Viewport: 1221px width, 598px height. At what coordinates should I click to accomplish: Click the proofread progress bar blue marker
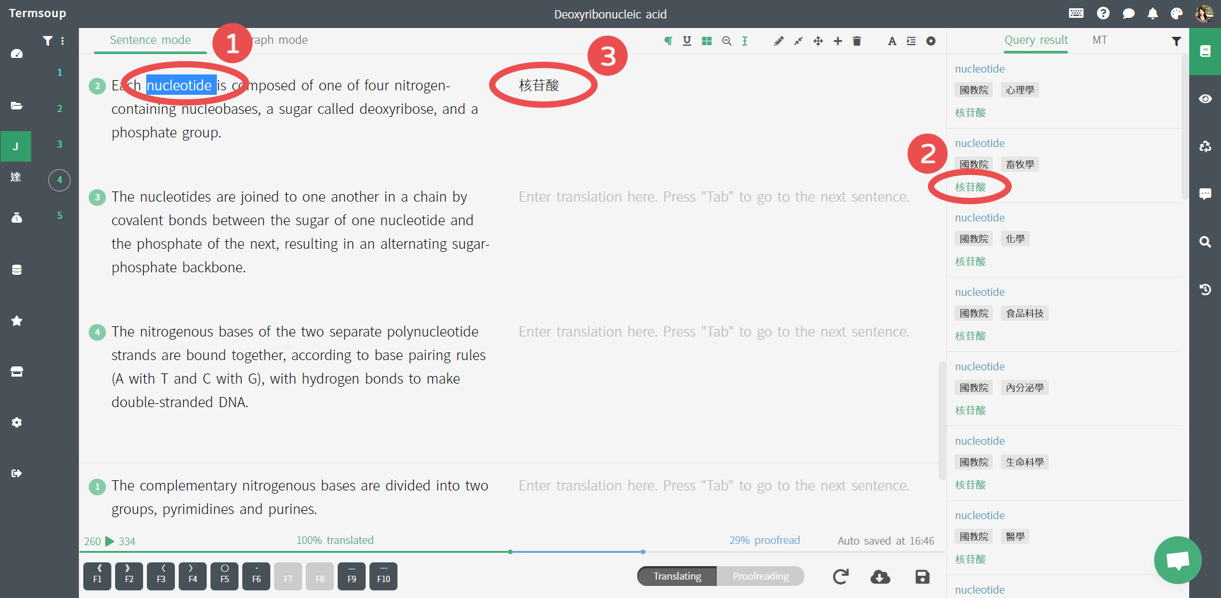pyautogui.click(x=644, y=552)
